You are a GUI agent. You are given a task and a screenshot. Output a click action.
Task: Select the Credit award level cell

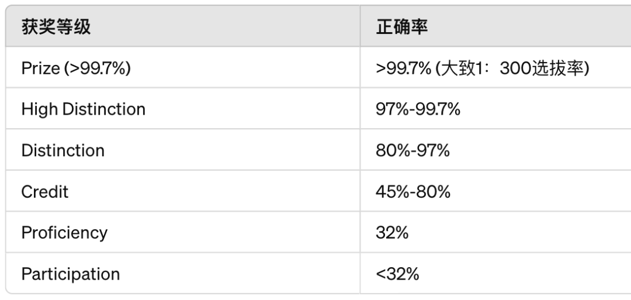pyautogui.click(x=44, y=191)
